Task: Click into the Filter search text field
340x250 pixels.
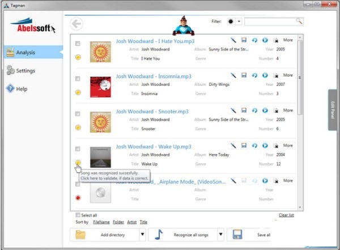Action: (x=270, y=22)
